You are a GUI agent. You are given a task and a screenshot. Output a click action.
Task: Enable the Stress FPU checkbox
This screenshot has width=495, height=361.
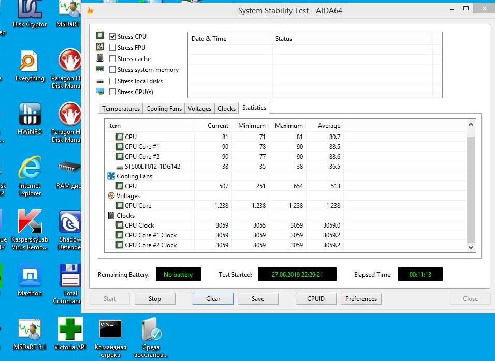tap(112, 47)
